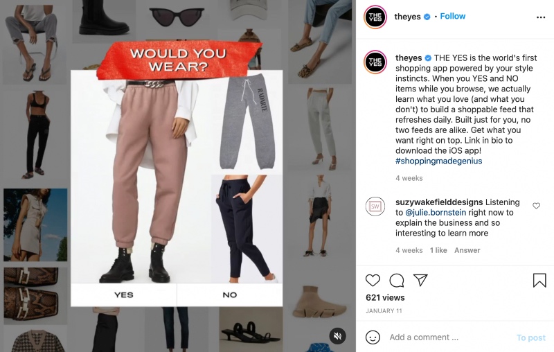
Task: View the 1 like on the comment
Action: click(438, 250)
